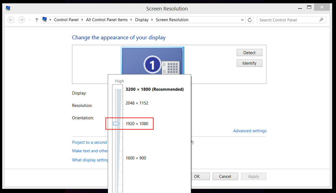
Task: Open the Advanced settings link
Action: pos(250,131)
